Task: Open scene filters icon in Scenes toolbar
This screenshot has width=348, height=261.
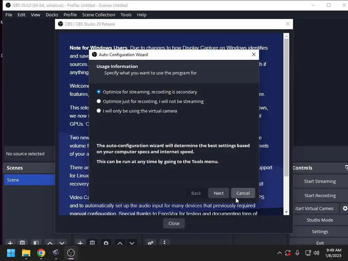Action: [x=36, y=243]
